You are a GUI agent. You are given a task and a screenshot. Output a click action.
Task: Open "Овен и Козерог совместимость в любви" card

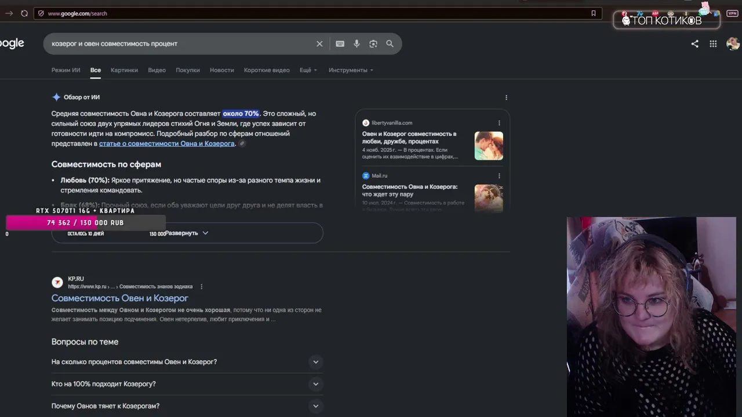pyautogui.click(x=409, y=137)
